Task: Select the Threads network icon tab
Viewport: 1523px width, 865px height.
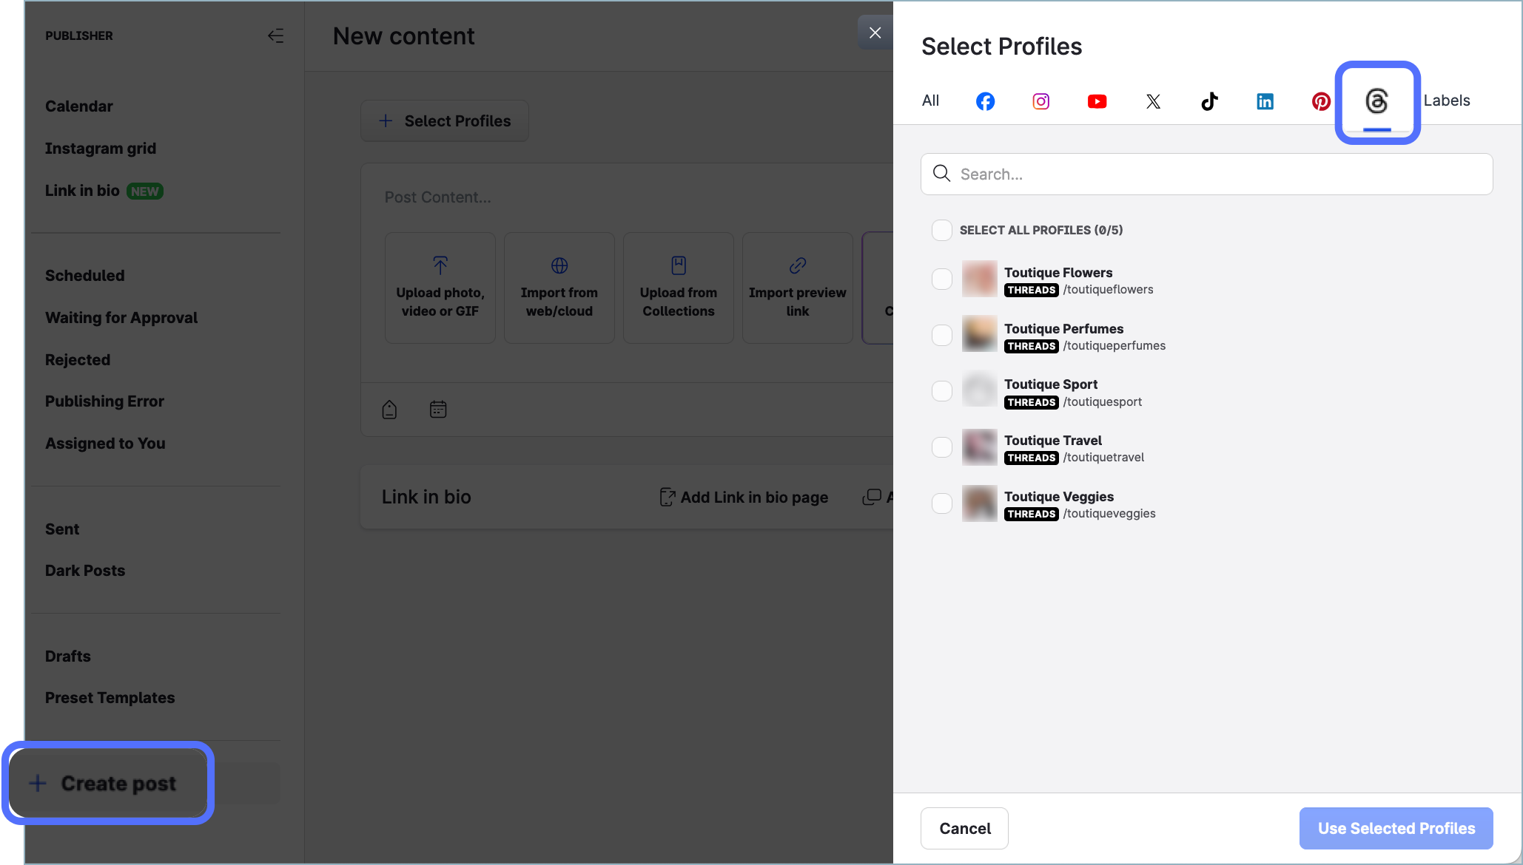Action: point(1376,101)
